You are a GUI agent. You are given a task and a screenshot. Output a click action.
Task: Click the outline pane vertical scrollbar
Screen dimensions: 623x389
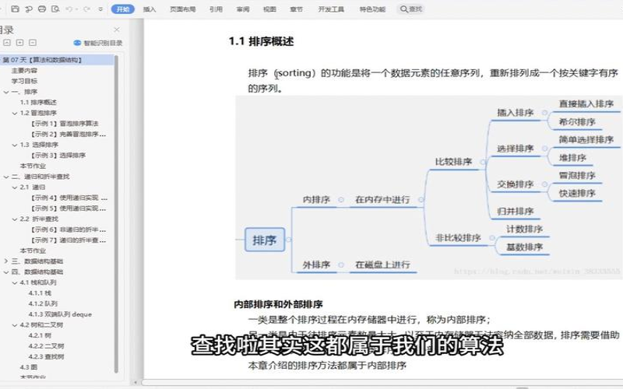tap(116, 215)
